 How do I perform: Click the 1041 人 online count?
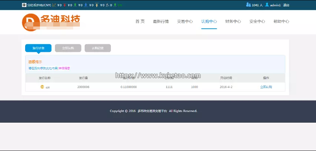point(257,5)
